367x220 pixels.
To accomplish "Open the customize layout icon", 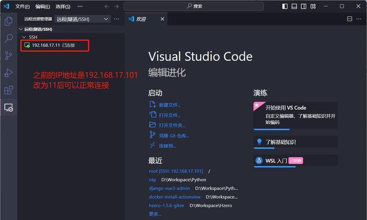I will [313, 6].
